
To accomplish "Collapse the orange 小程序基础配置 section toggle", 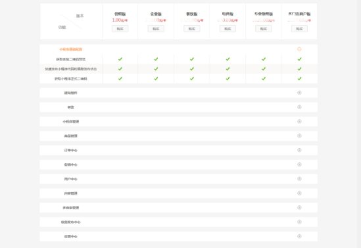I will pyautogui.click(x=299, y=49).
